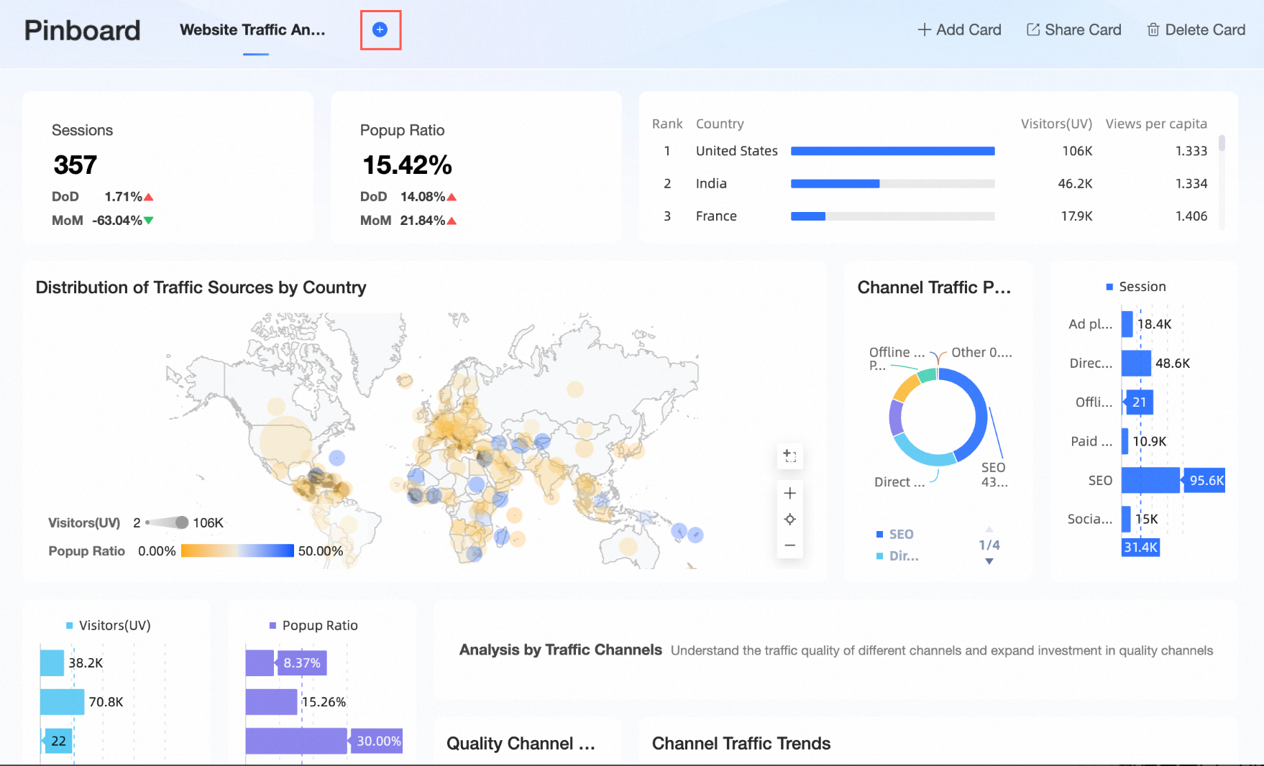Screen dimensions: 1264x766
Task: Click the Socia... session bar labeled 15K
Action: coord(1126,519)
